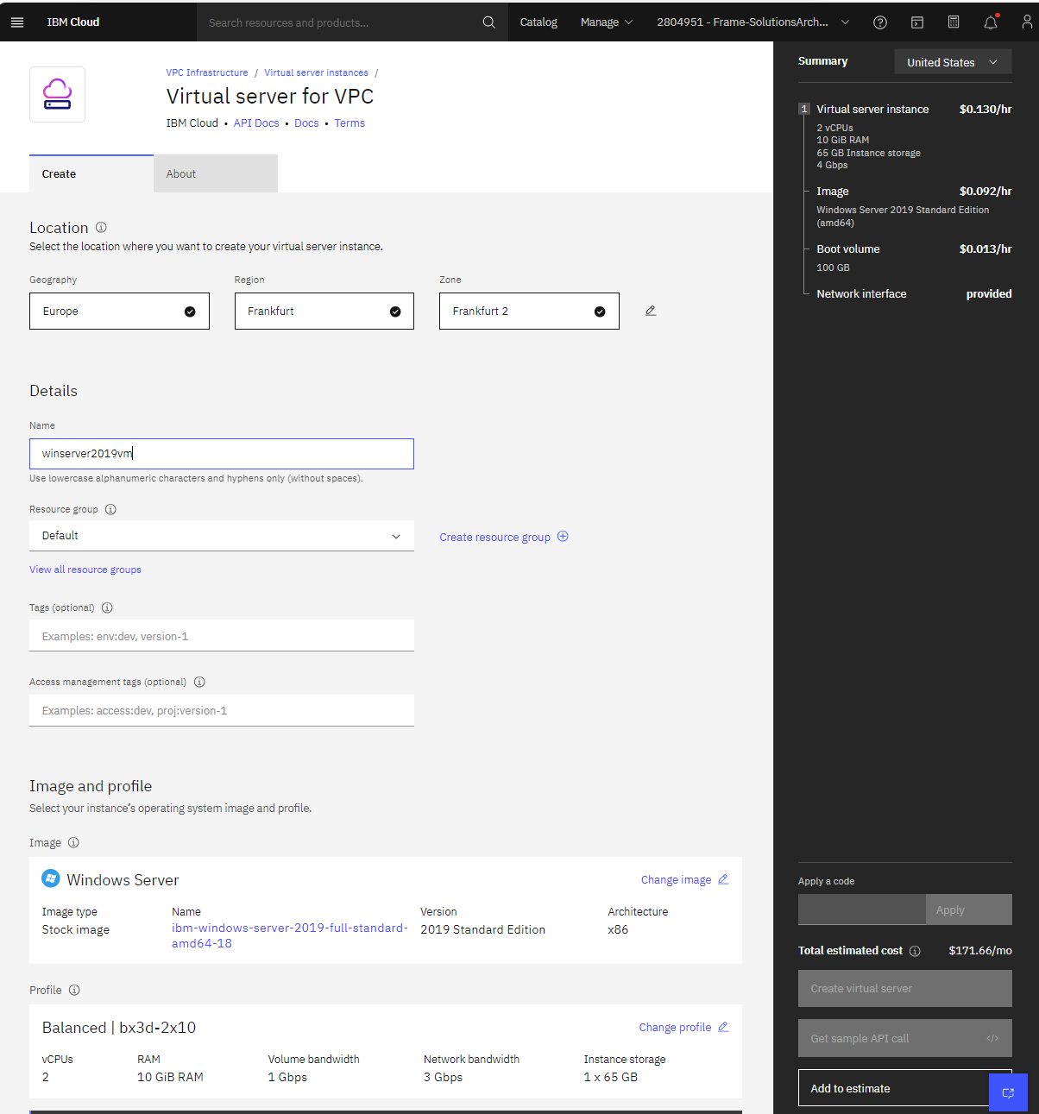The height and width of the screenshot is (1114, 1039).
Task: Switch to the About tab
Action: 181,173
